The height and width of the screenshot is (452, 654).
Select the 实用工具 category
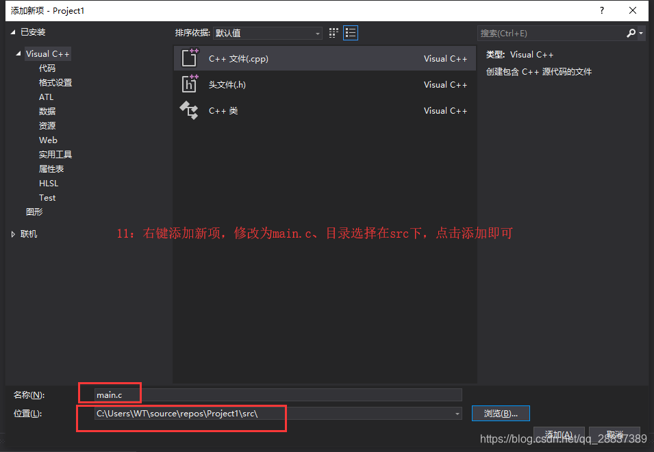(55, 154)
